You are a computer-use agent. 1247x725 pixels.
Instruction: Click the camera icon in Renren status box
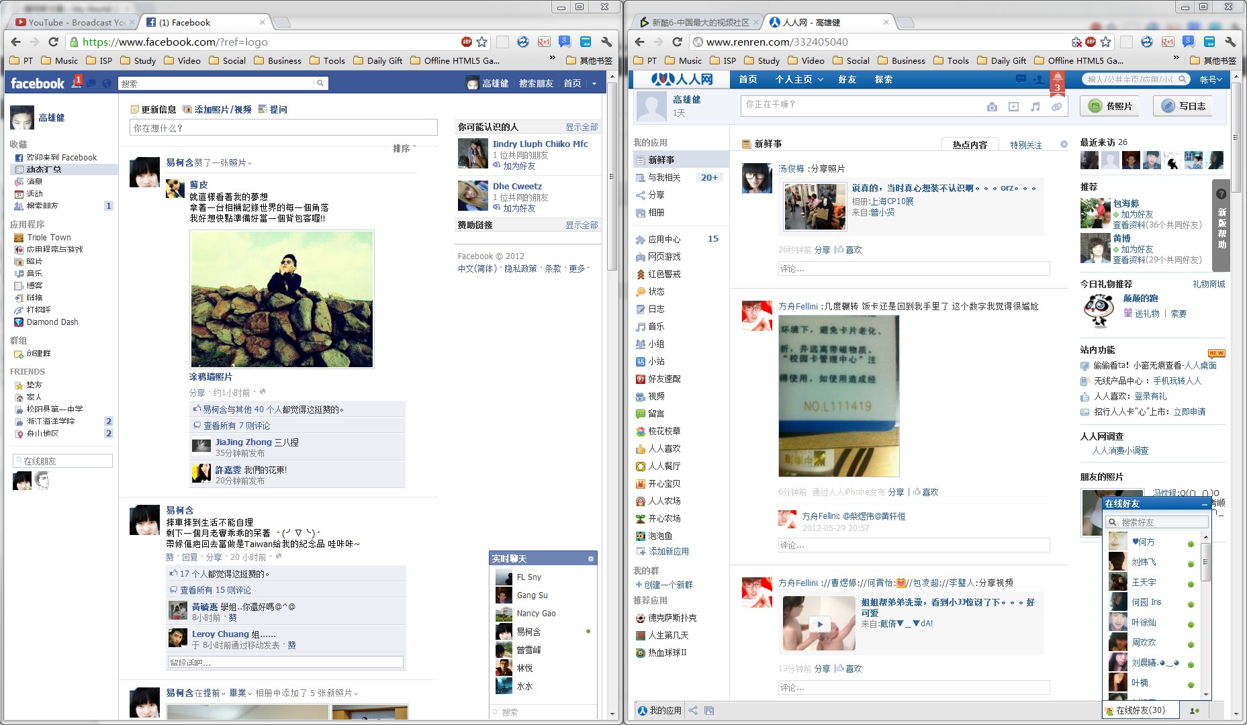click(x=992, y=107)
